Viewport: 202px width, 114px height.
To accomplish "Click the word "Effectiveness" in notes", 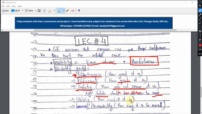I will click(x=90, y=75).
